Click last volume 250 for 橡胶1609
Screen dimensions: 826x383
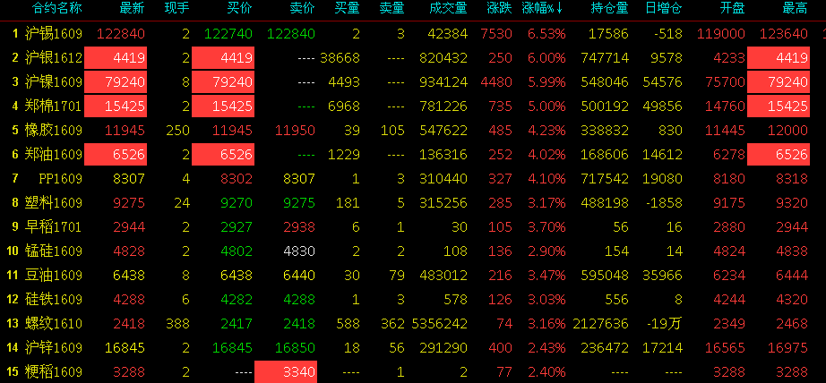tap(178, 131)
